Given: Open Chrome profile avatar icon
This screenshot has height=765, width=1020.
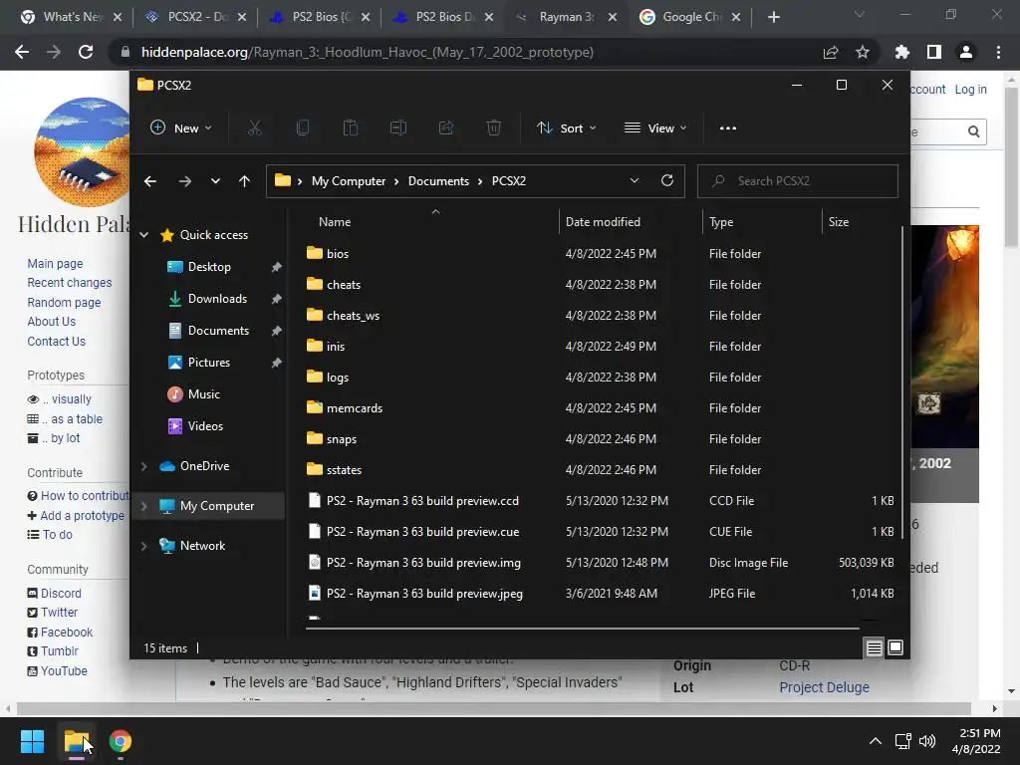Looking at the screenshot, I should tap(966, 52).
